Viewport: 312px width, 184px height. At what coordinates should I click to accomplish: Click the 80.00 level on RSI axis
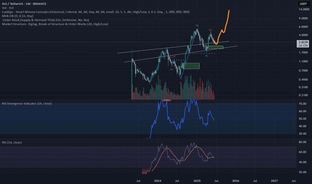tap(302, 142)
